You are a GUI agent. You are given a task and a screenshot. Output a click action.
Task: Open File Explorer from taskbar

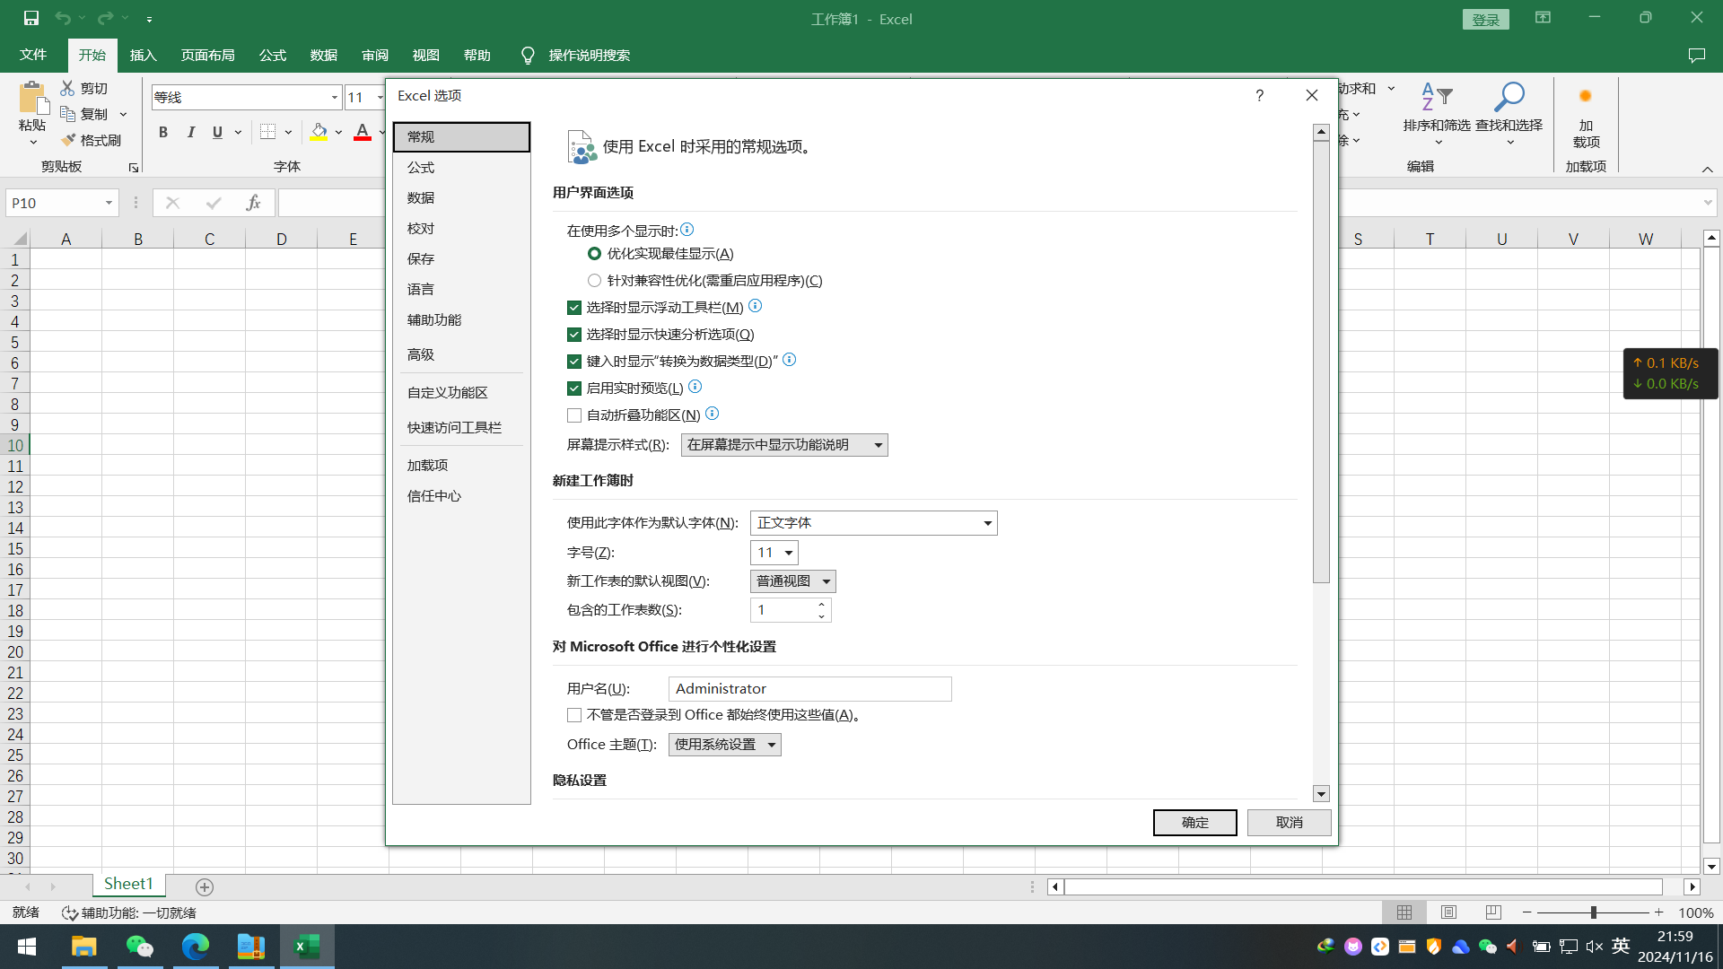click(x=84, y=947)
